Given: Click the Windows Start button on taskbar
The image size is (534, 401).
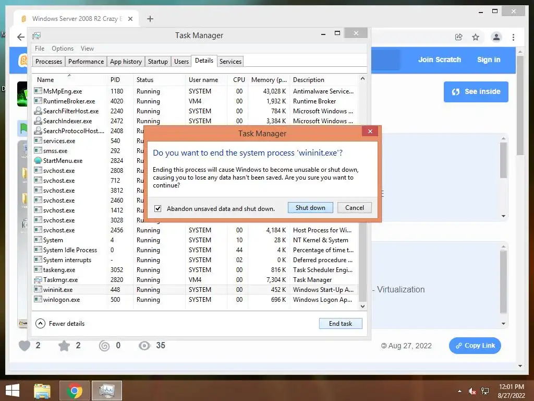Looking at the screenshot, I should pyautogui.click(x=13, y=391).
